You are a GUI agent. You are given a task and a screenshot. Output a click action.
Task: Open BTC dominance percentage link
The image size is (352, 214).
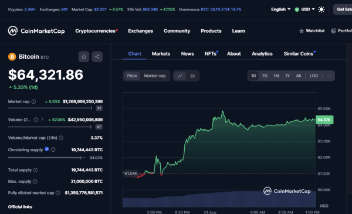click(x=211, y=9)
